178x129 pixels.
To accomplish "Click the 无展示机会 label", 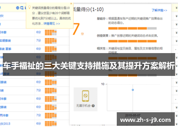I will 83,106.
